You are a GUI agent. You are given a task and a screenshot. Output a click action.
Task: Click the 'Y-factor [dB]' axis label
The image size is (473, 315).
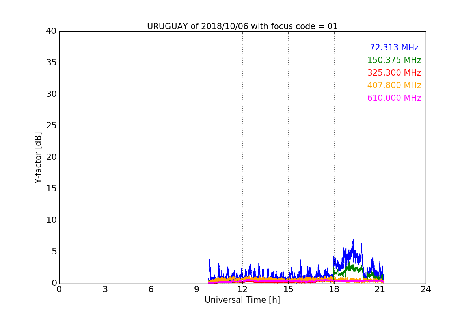(38, 157)
